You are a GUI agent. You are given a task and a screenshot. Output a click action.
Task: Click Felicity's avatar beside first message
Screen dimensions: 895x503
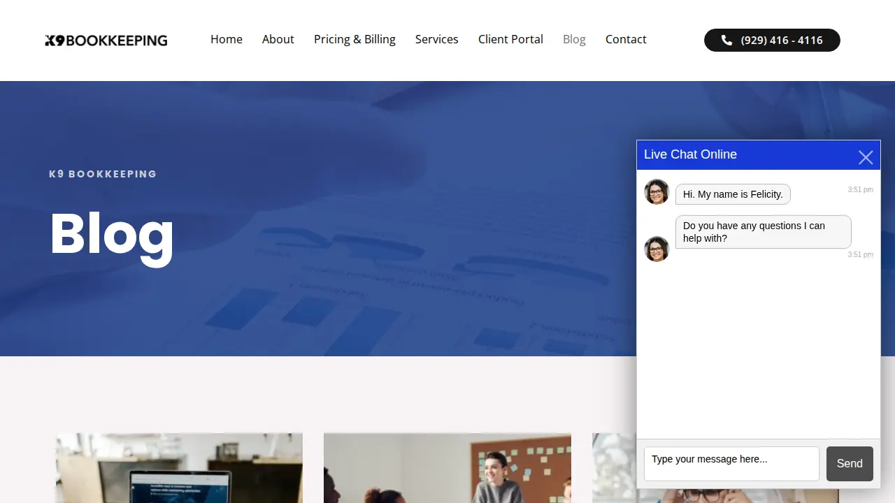(657, 191)
